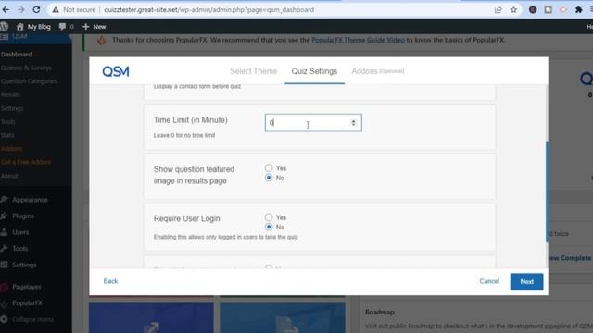Click the Roadmap heading in the background dashboard
593x333 pixels.
pos(380,313)
